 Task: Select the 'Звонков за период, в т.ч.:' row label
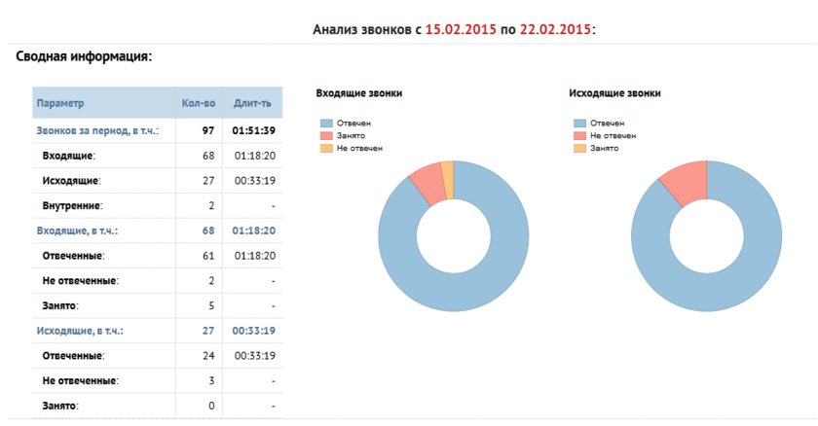point(97,130)
